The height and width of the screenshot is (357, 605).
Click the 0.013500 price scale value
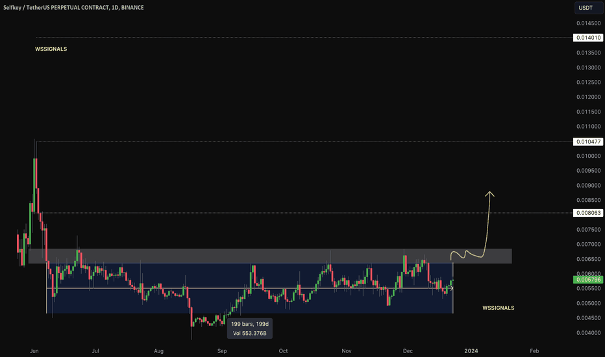588,53
